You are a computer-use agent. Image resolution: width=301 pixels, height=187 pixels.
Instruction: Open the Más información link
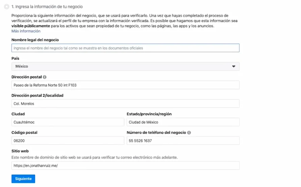tap(26, 31)
